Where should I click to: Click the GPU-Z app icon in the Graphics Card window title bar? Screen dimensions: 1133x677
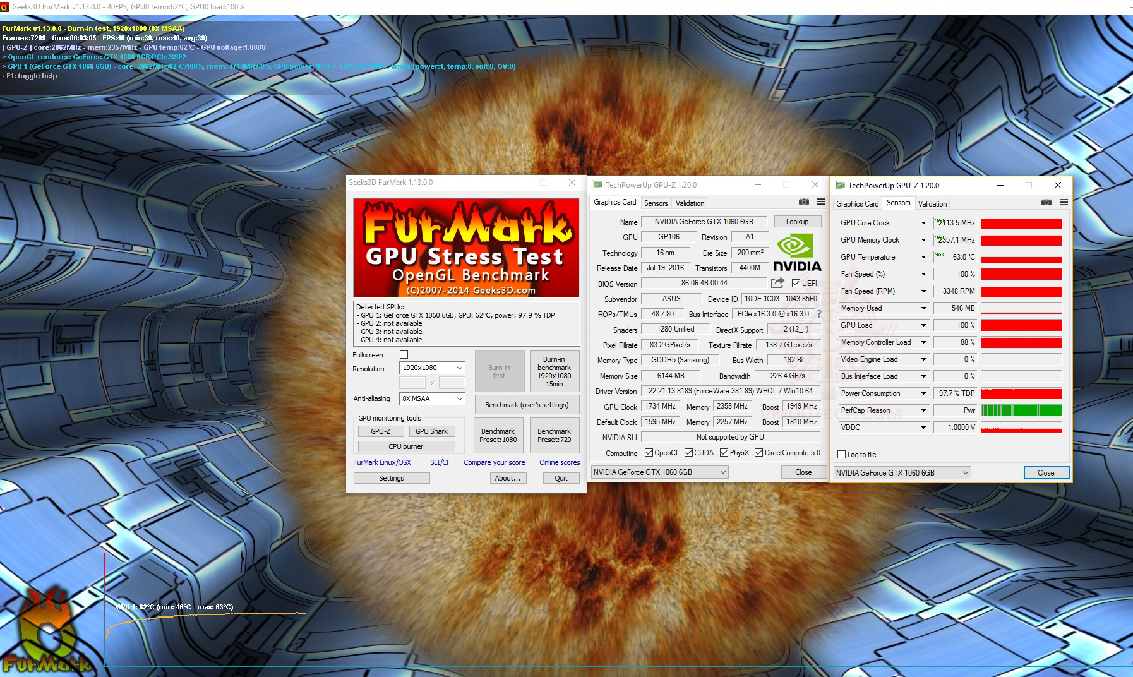click(x=597, y=184)
